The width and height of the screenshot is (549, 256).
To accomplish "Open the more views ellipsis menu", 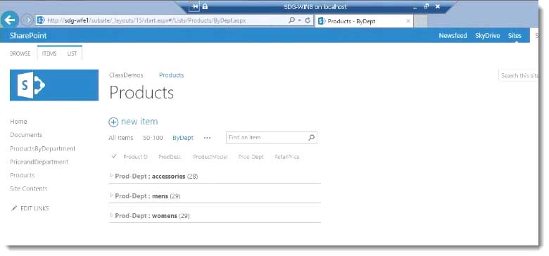I will coord(207,138).
